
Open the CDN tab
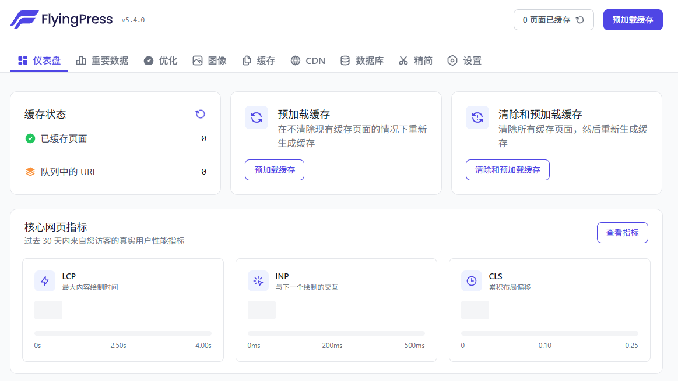coord(308,60)
